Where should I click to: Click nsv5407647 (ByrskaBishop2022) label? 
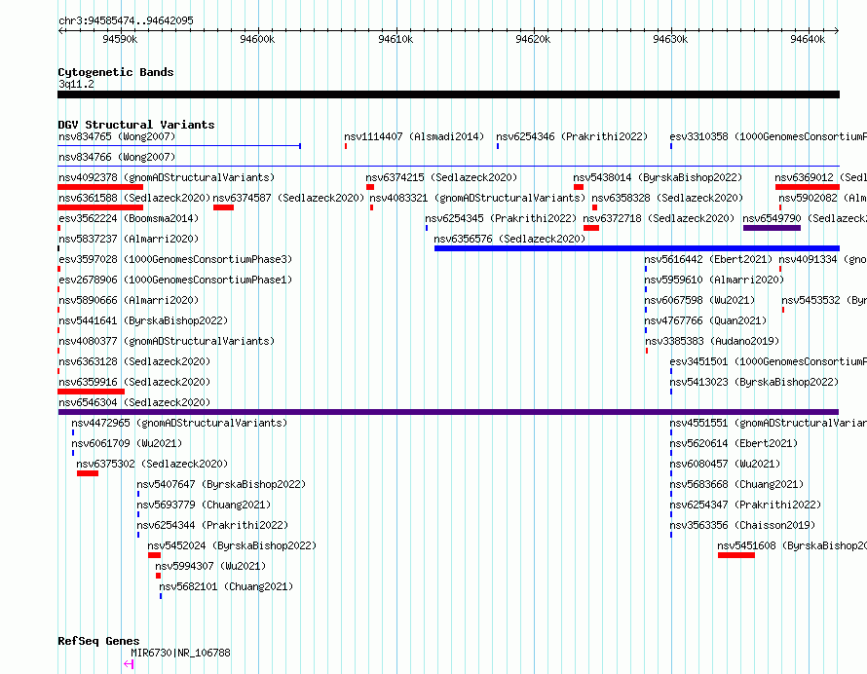(x=221, y=484)
